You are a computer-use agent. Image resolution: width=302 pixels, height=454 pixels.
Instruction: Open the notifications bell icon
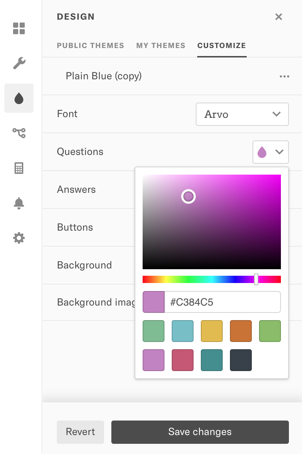coord(19,203)
